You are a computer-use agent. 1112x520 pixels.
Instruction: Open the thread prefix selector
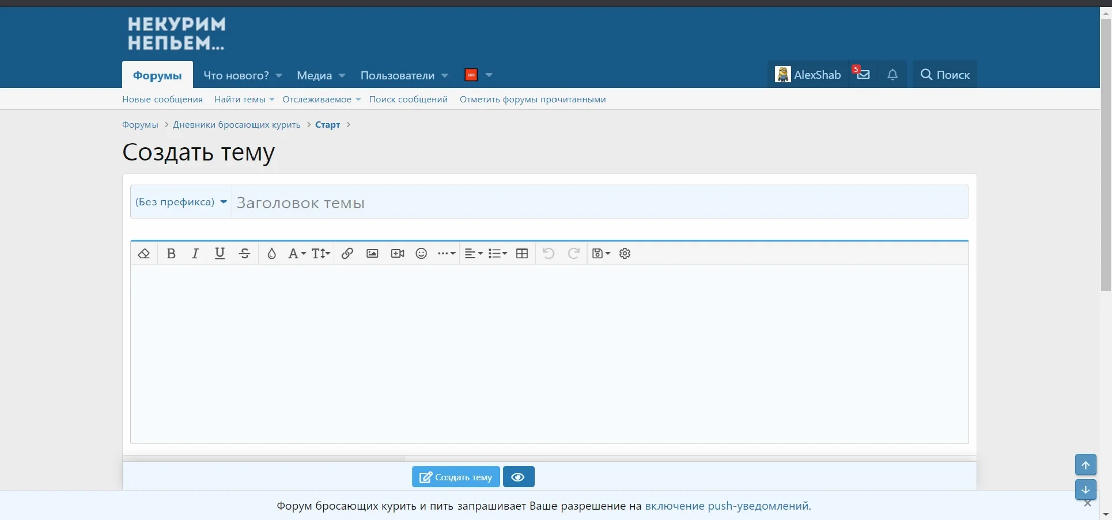181,202
